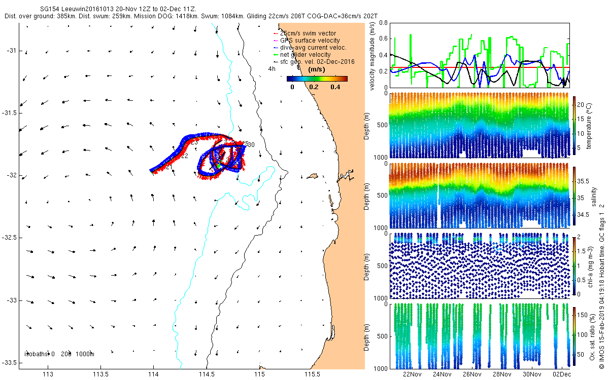Click the '02Dec' date tick label
The width and height of the screenshot is (609, 380).
pyautogui.click(x=562, y=374)
